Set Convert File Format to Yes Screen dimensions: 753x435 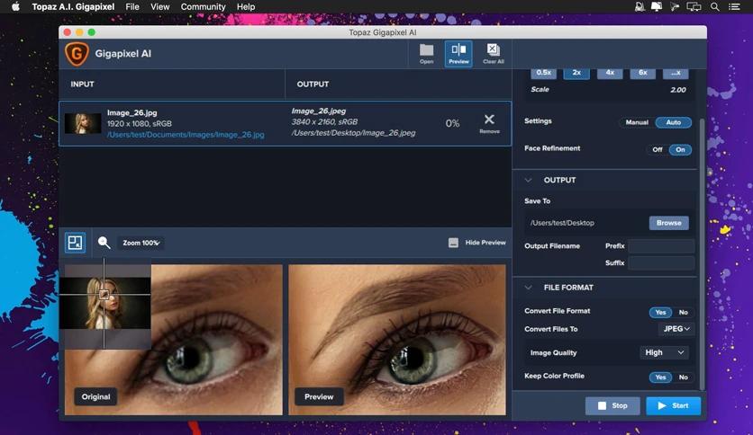[660, 313]
